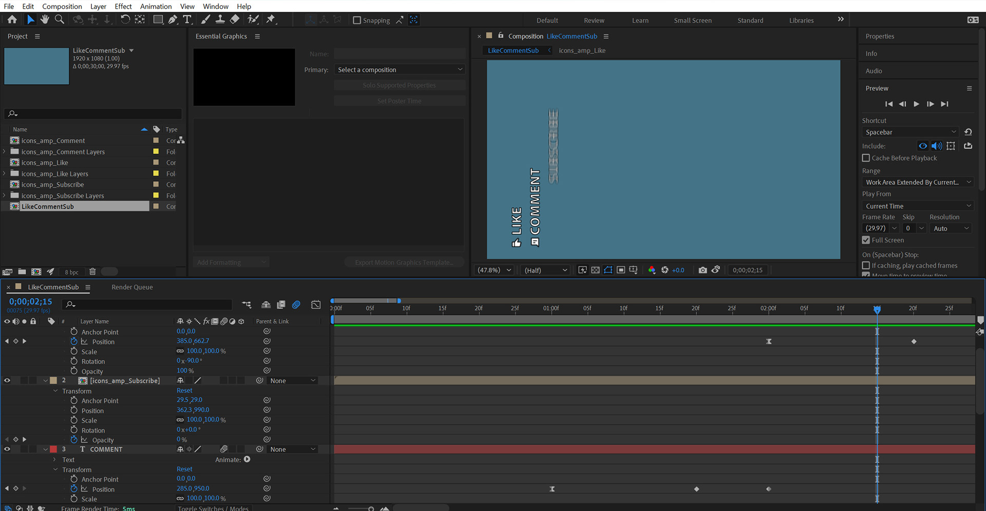Switch to the Small Screen workspace

tap(693, 21)
